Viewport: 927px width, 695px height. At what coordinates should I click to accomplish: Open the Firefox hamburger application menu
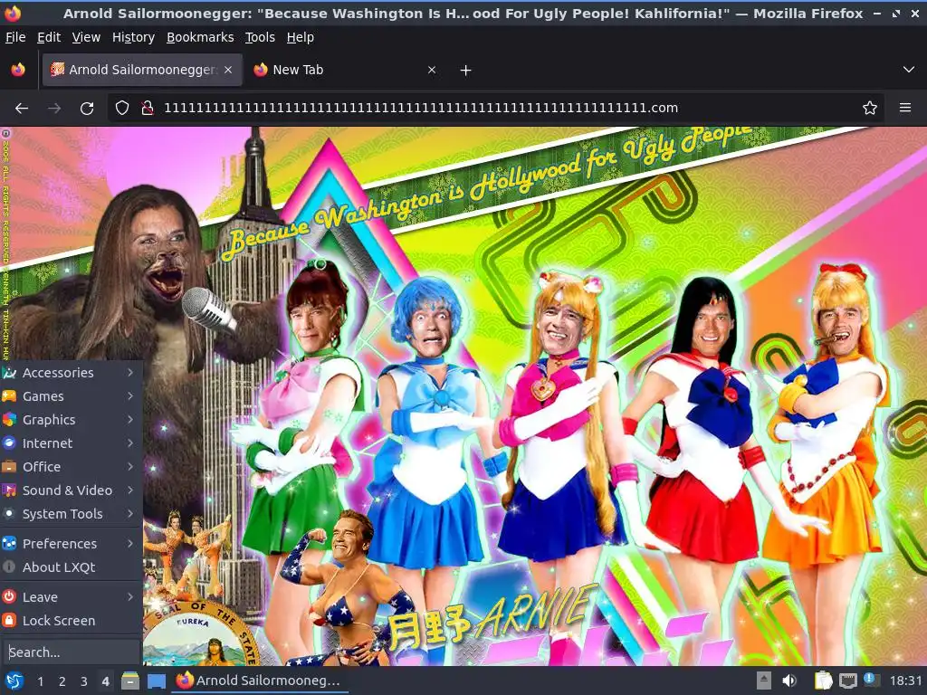click(x=905, y=108)
